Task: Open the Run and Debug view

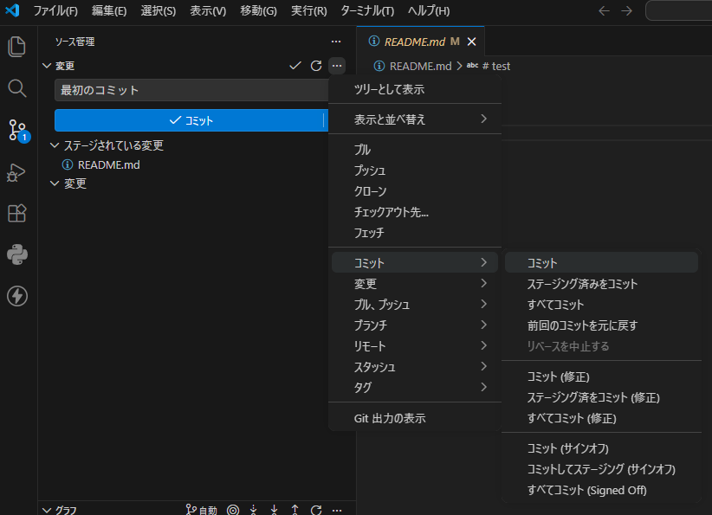Action: pyautogui.click(x=17, y=171)
